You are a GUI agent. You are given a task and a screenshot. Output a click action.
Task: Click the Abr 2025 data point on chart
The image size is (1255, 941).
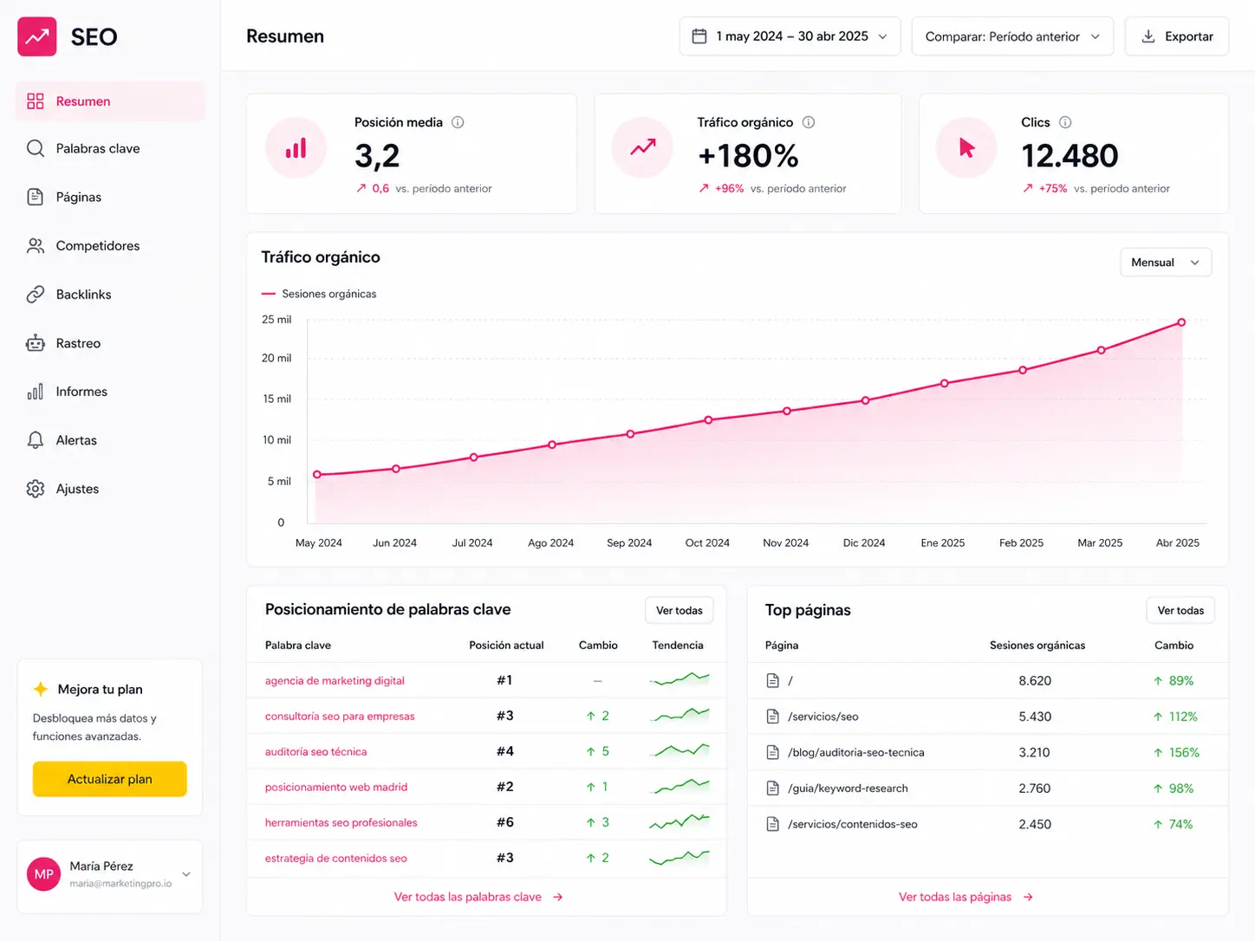(x=1181, y=322)
